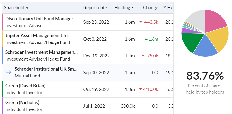
Task: Click green up triangle for Jupiter change
Action: click(146, 39)
